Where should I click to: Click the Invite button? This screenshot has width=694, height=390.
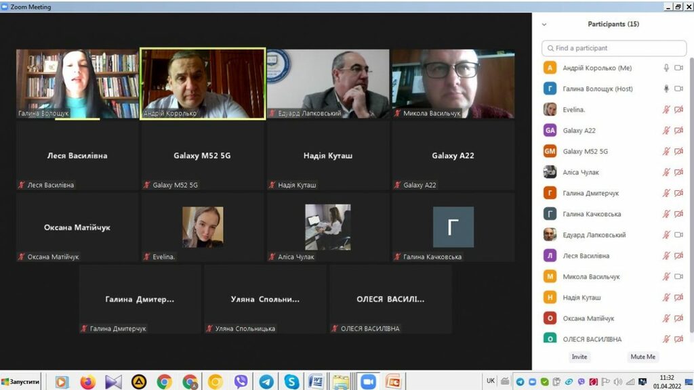point(579,357)
